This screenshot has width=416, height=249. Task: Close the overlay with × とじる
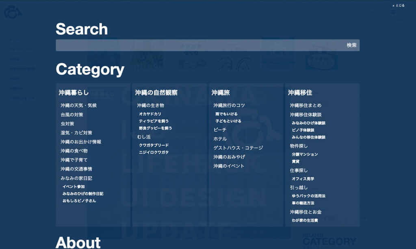(399, 6)
